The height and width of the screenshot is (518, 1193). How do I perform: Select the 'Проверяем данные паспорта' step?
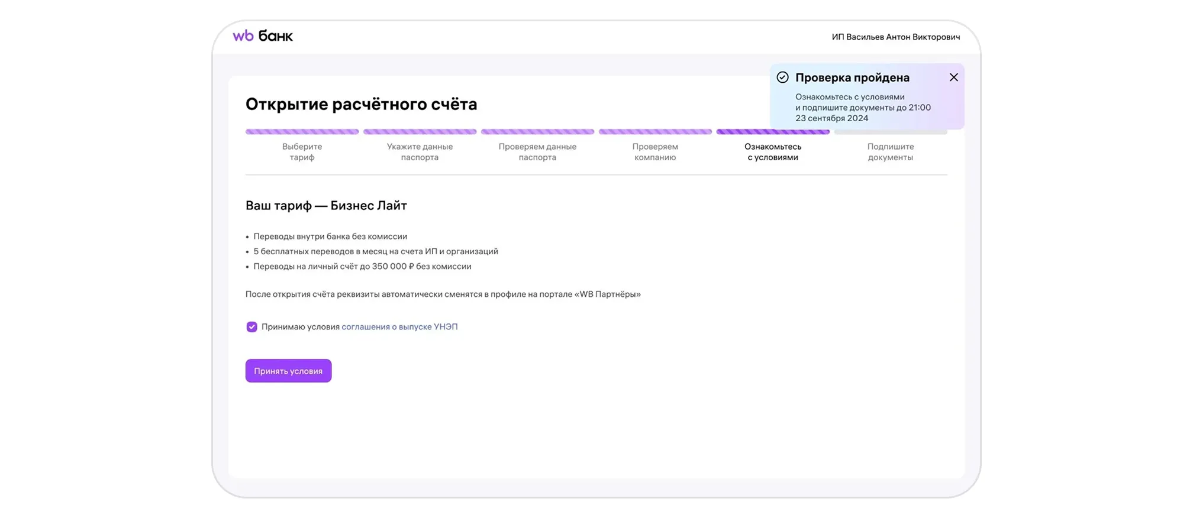coord(537,152)
